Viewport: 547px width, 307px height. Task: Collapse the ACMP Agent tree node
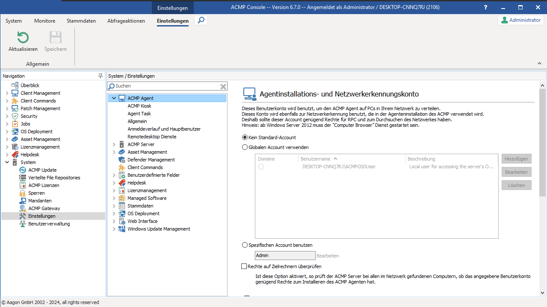(114, 98)
